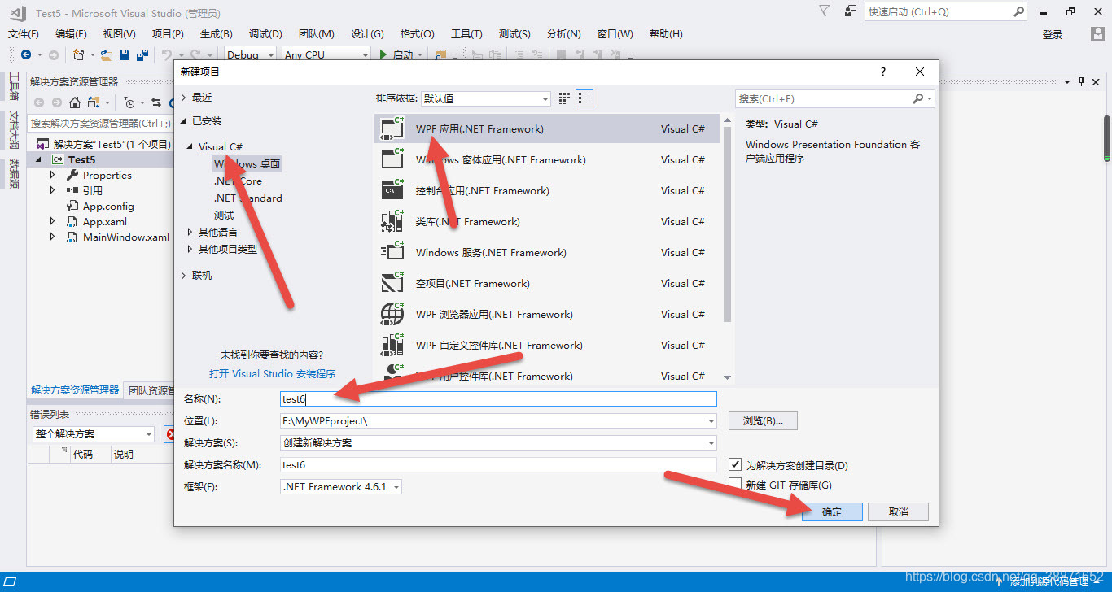Select MainWindow.xaml in Solution Explorer
Viewport: 1112px width, 592px height.
coord(126,237)
